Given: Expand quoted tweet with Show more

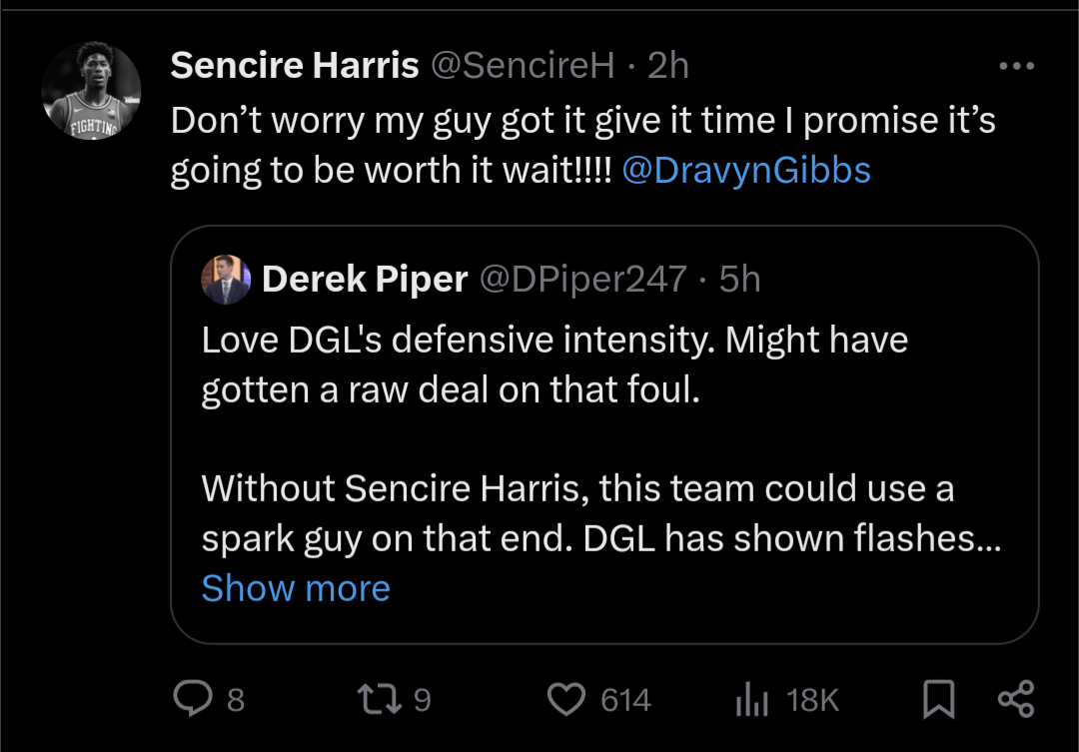Looking at the screenshot, I should 296,588.
